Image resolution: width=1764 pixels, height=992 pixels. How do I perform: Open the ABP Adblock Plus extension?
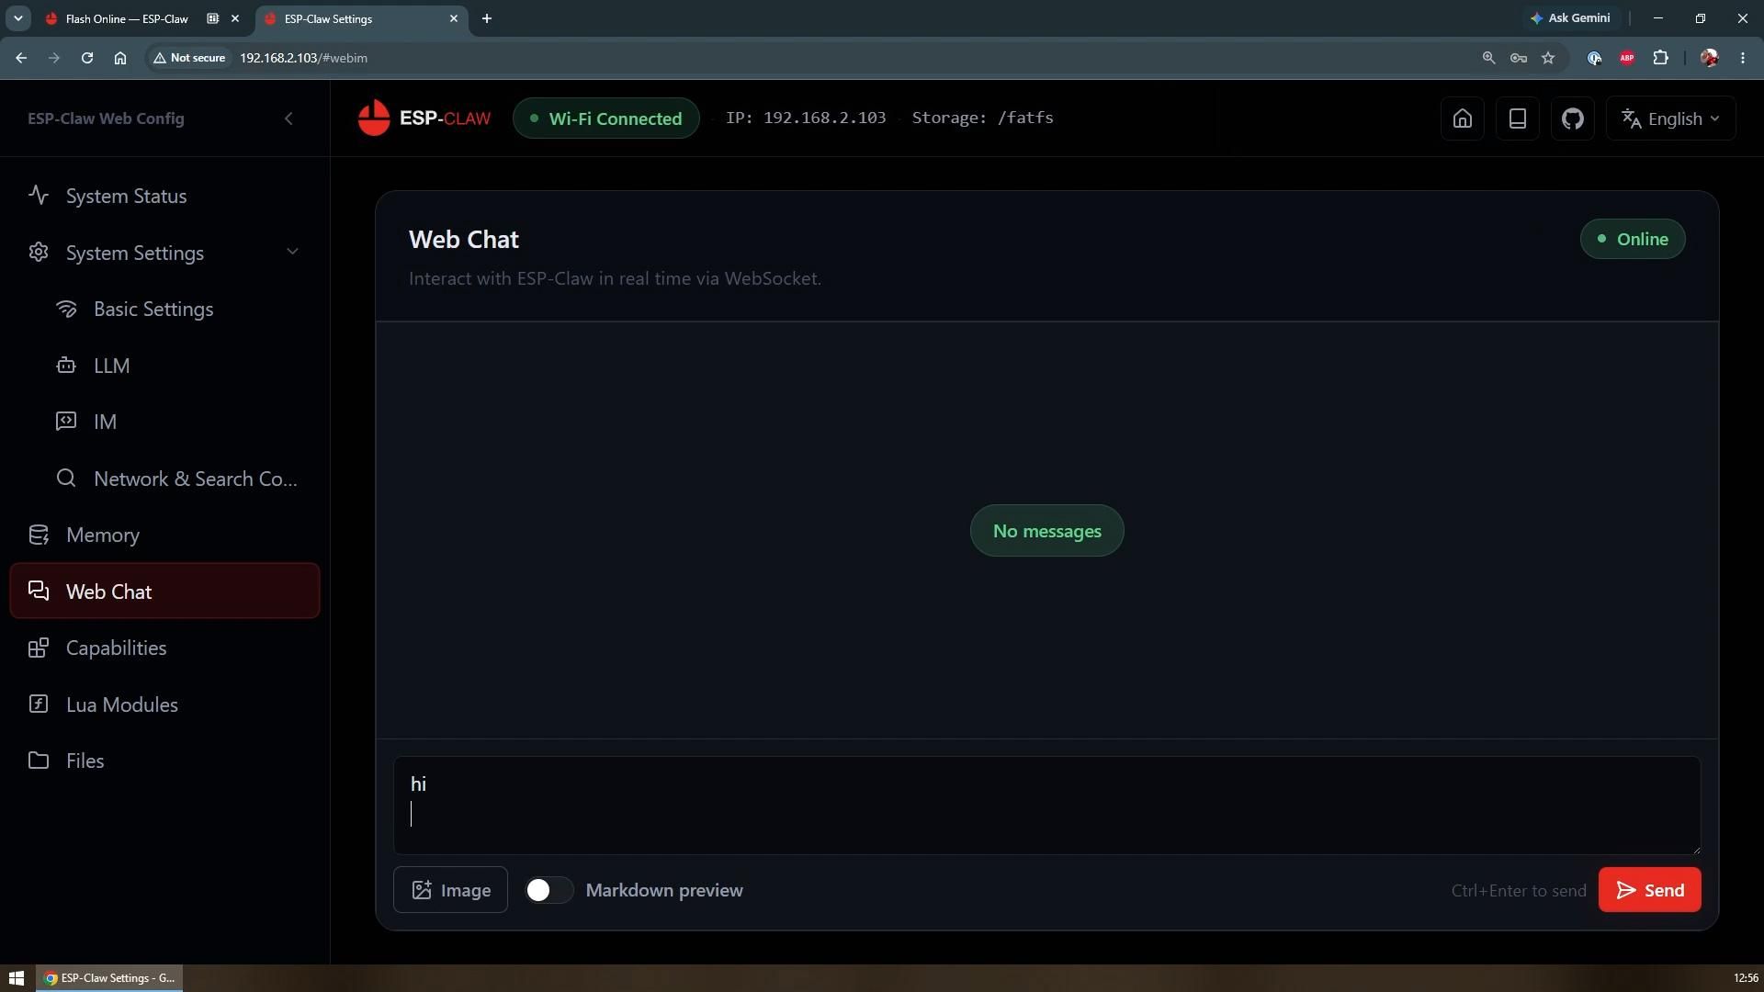1627,58
